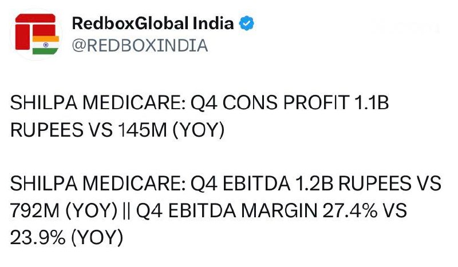Screen dimensions: 458x267
Task: Select the Q4 CONS PROFIT 1.1B text
Action: [290, 103]
